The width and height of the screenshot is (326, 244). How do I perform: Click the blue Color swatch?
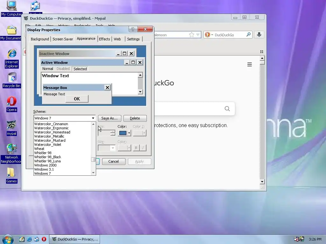123,133
